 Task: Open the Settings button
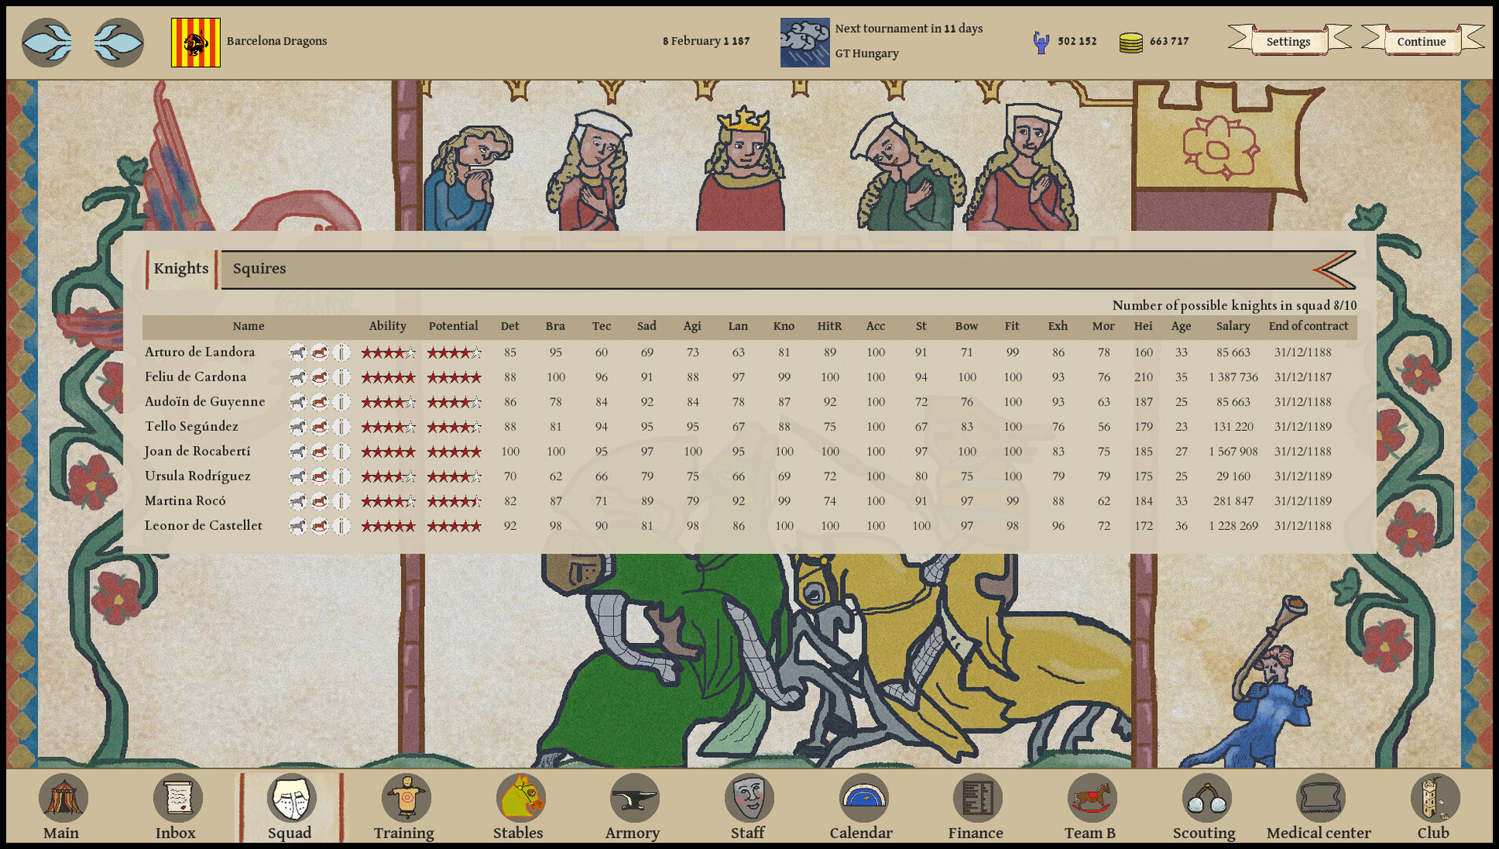pyautogui.click(x=1288, y=41)
